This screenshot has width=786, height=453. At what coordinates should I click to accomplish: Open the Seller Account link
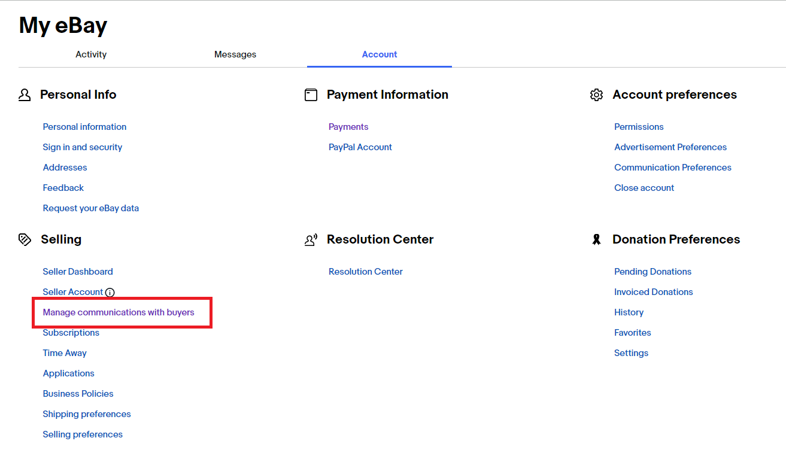point(73,292)
